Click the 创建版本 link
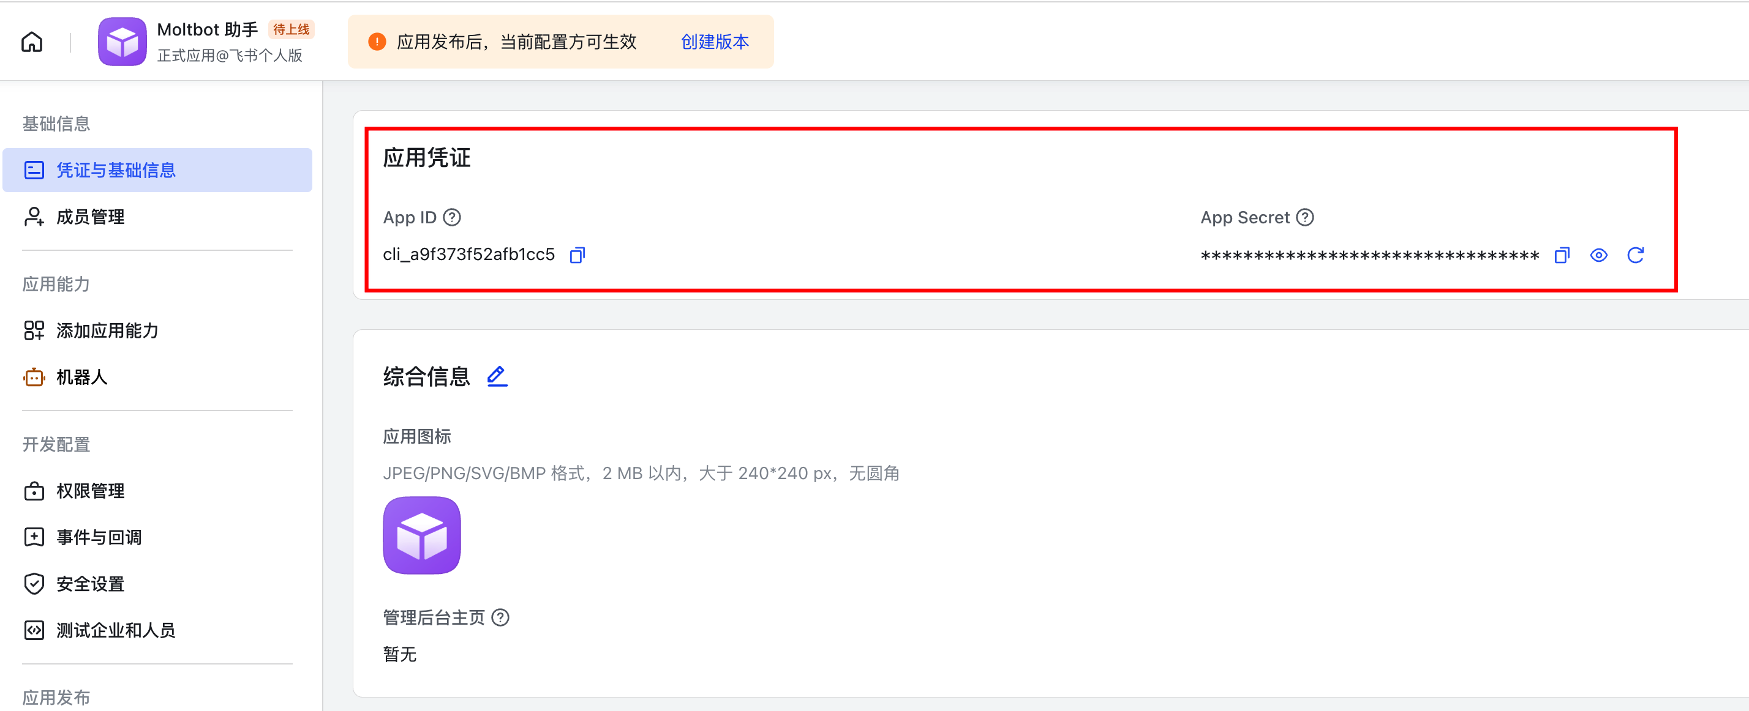The width and height of the screenshot is (1749, 711). [x=713, y=42]
